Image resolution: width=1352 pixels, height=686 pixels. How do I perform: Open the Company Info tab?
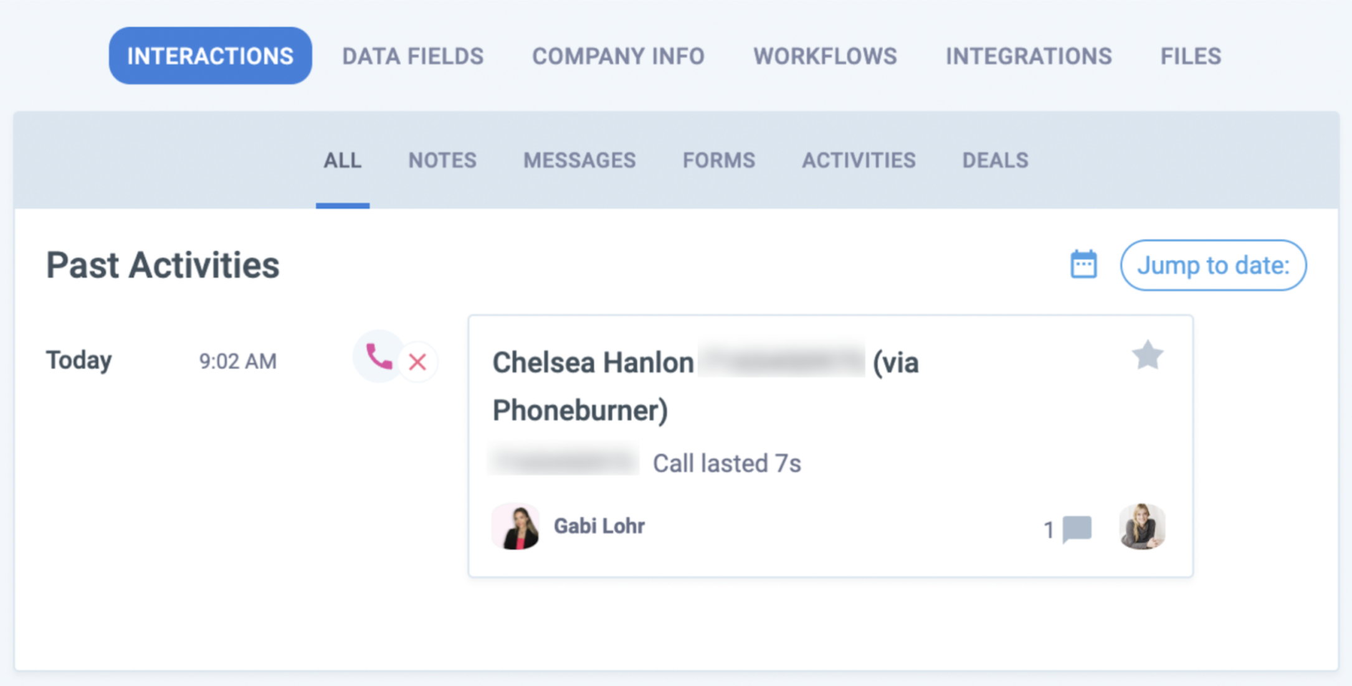click(x=618, y=56)
